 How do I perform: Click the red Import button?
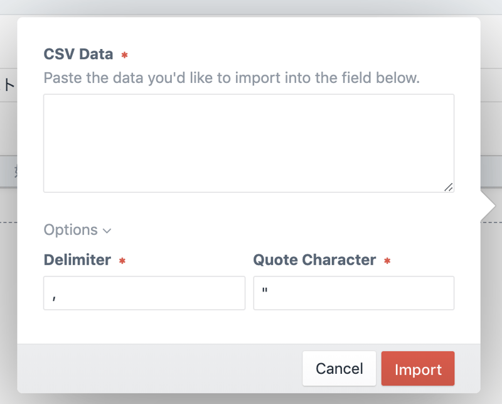(x=417, y=369)
